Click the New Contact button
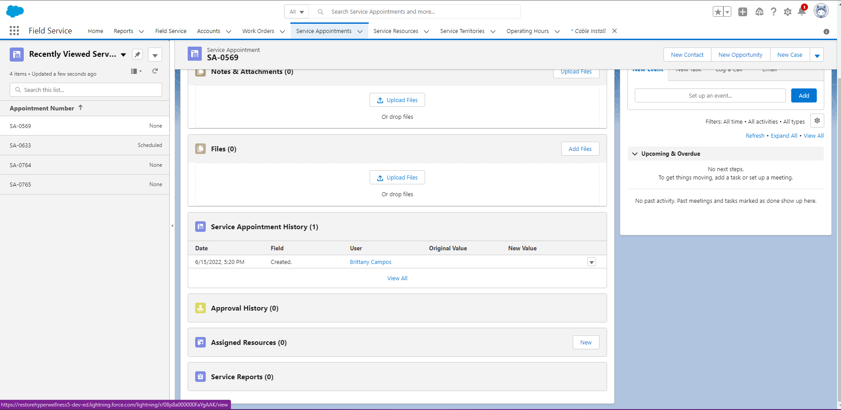This screenshot has height=410, width=841. (x=687, y=55)
